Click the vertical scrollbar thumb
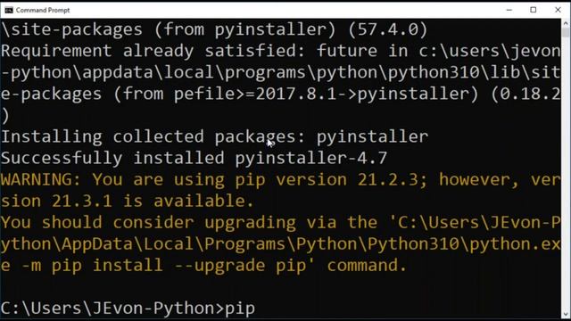The width and height of the screenshot is (571, 321). (x=566, y=32)
